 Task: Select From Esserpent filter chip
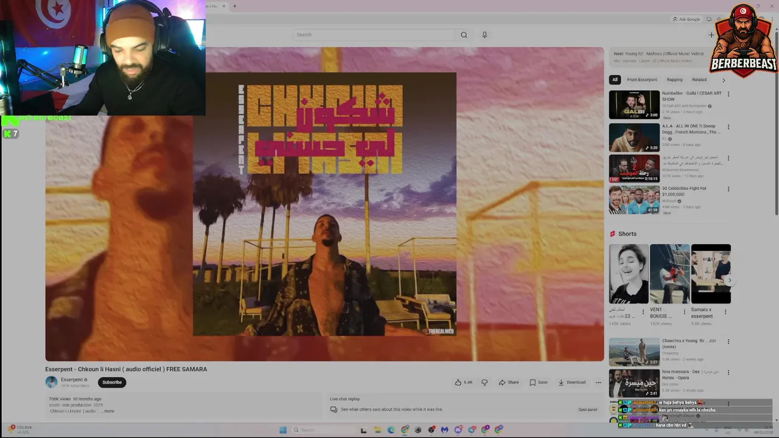pos(642,80)
